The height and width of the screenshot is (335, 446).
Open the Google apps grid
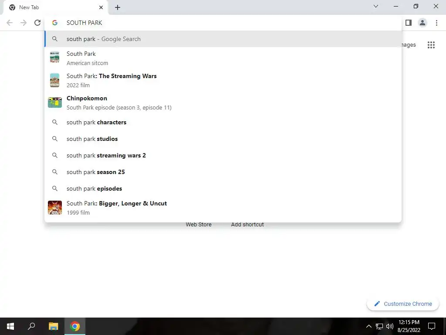[431, 45]
